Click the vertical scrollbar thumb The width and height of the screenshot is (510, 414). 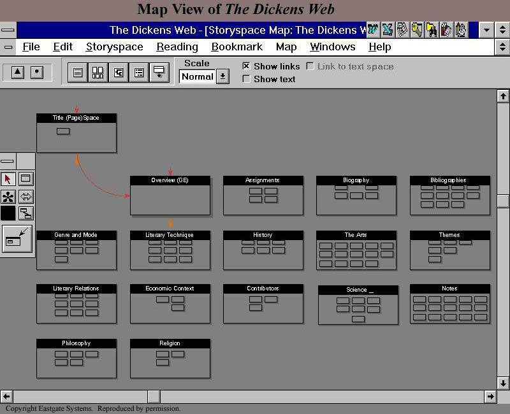[503, 201]
